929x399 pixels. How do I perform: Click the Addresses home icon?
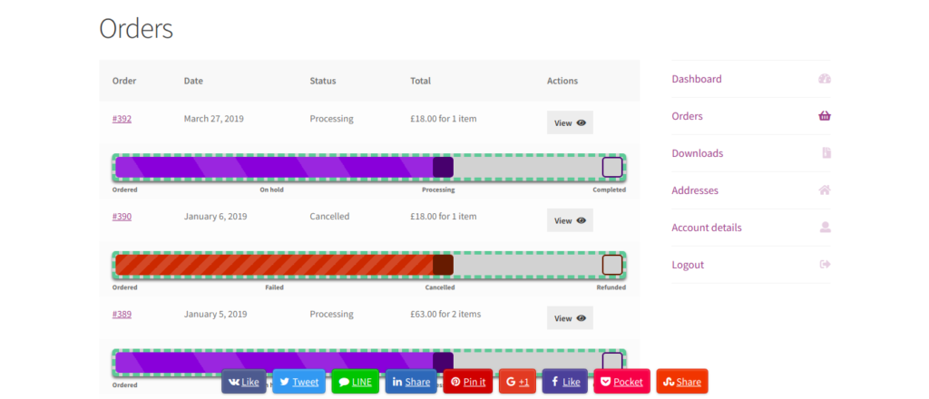(x=824, y=190)
